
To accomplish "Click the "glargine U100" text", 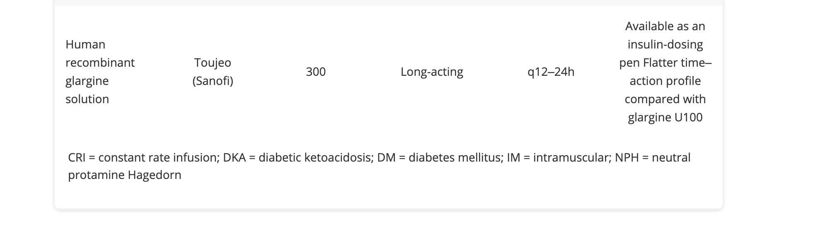I will tap(665, 117).
